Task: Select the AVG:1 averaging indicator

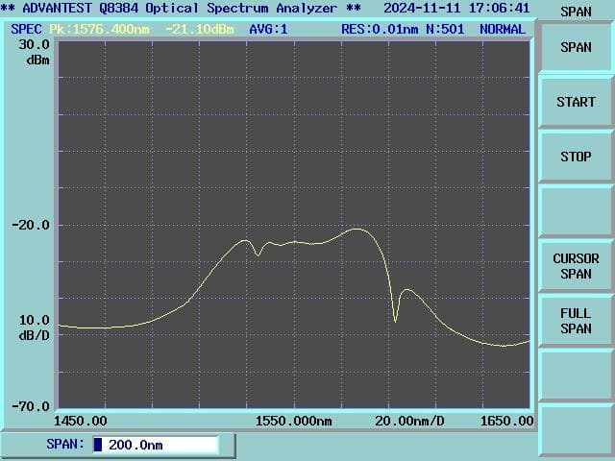Action: pyautogui.click(x=268, y=29)
